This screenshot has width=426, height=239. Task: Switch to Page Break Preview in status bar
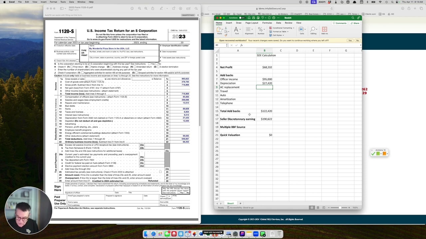324,207
